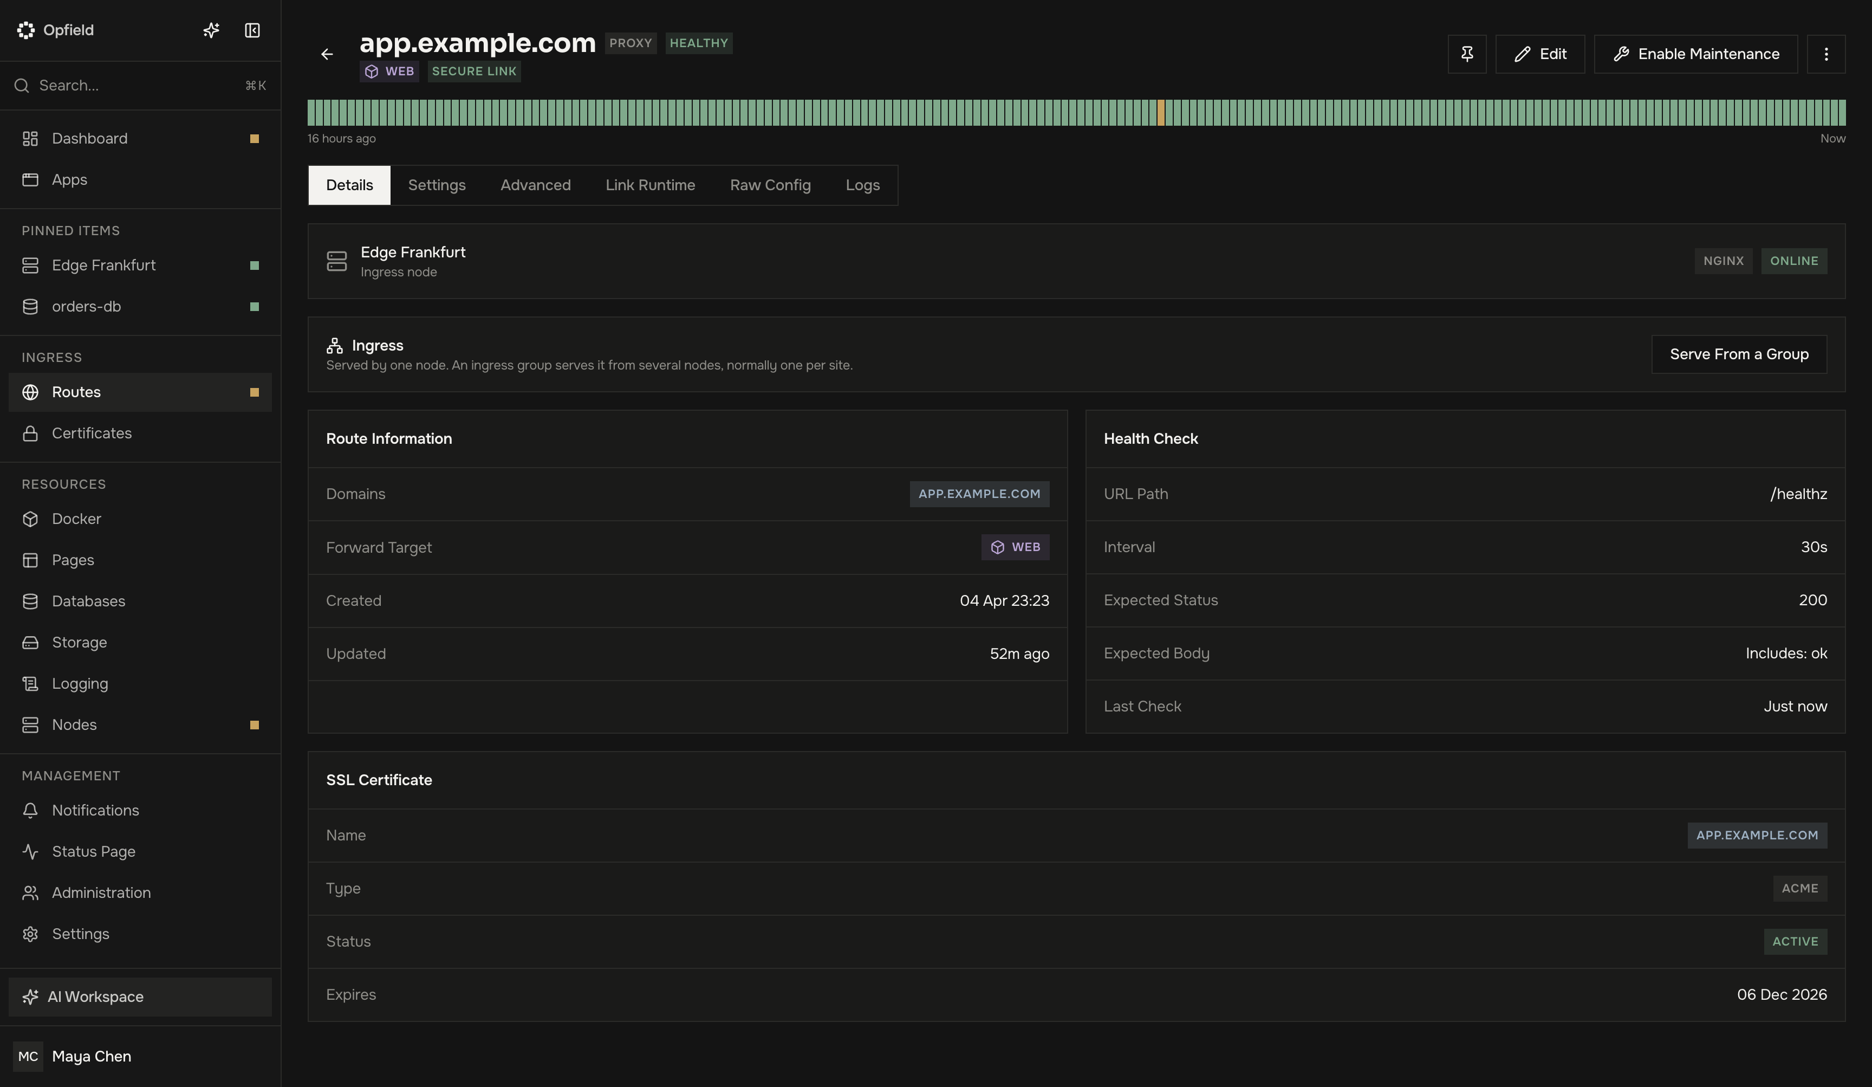This screenshot has width=1872, height=1087.
Task: Open Settings in the sidebar
Action: point(140,934)
